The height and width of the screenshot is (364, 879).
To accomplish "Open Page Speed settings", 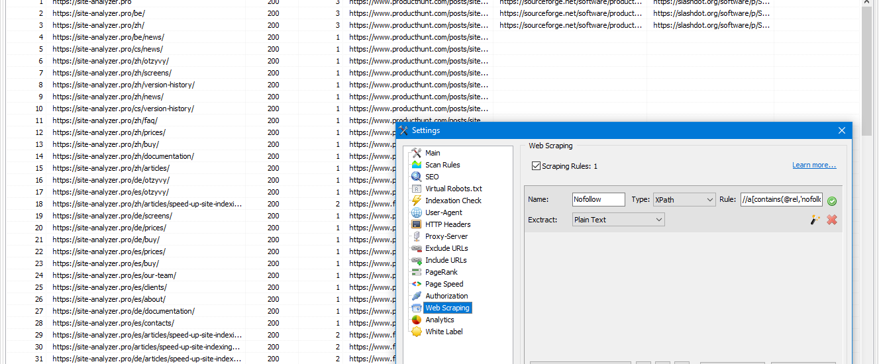I will click(x=444, y=284).
